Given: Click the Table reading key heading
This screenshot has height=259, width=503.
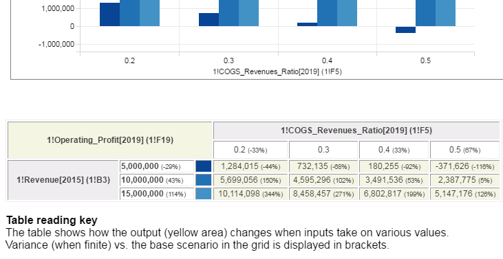Looking at the screenshot, I should pyautogui.click(x=52, y=221).
